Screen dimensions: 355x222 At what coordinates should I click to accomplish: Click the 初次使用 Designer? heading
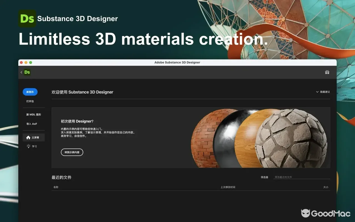pos(77,121)
